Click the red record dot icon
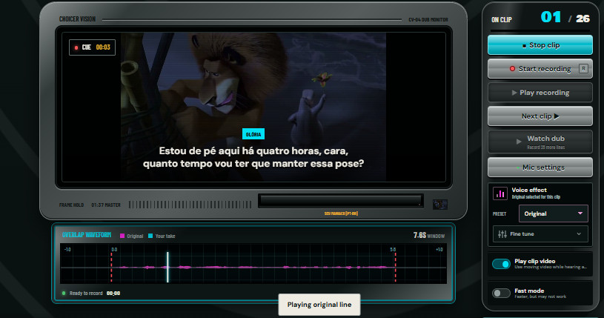Screen dimensions: 604x318 pos(512,69)
